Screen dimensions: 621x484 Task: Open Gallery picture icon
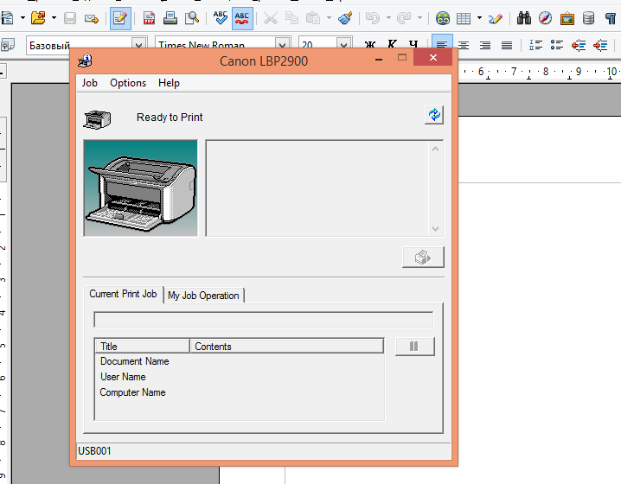[567, 18]
